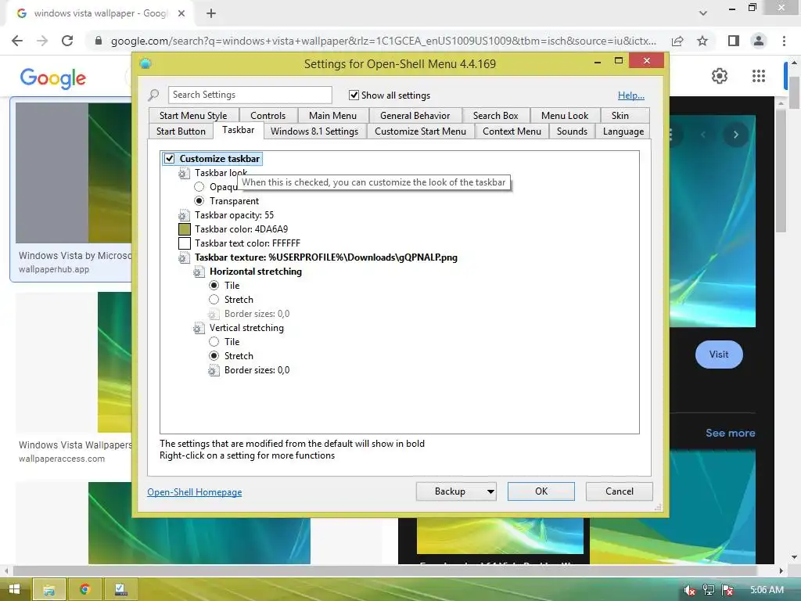Viewport: 801px width, 601px height.
Task: Toggle Customize taskbar checkbox
Action: click(x=170, y=158)
